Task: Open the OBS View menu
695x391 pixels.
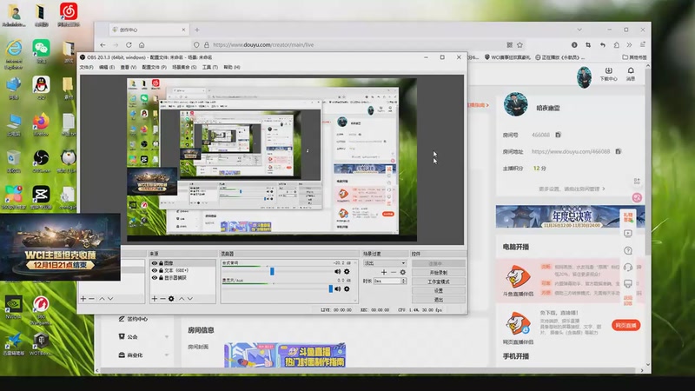Action: click(x=129, y=68)
